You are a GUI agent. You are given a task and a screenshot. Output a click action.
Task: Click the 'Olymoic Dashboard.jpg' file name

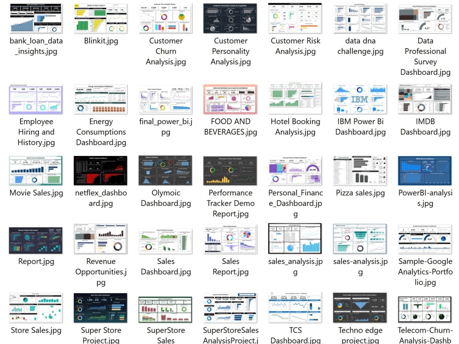166,198
